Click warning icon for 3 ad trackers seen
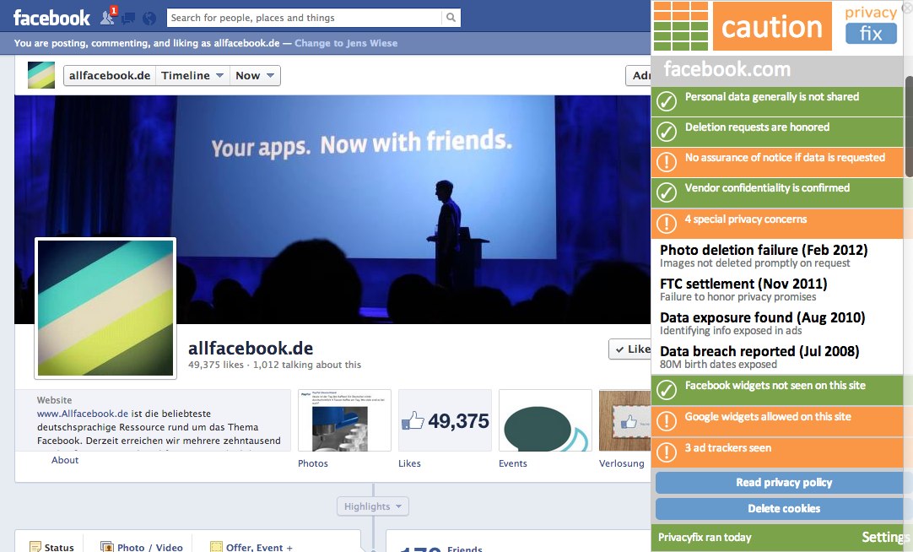The width and height of the screenshot is (913, 552). coord(667,452)
